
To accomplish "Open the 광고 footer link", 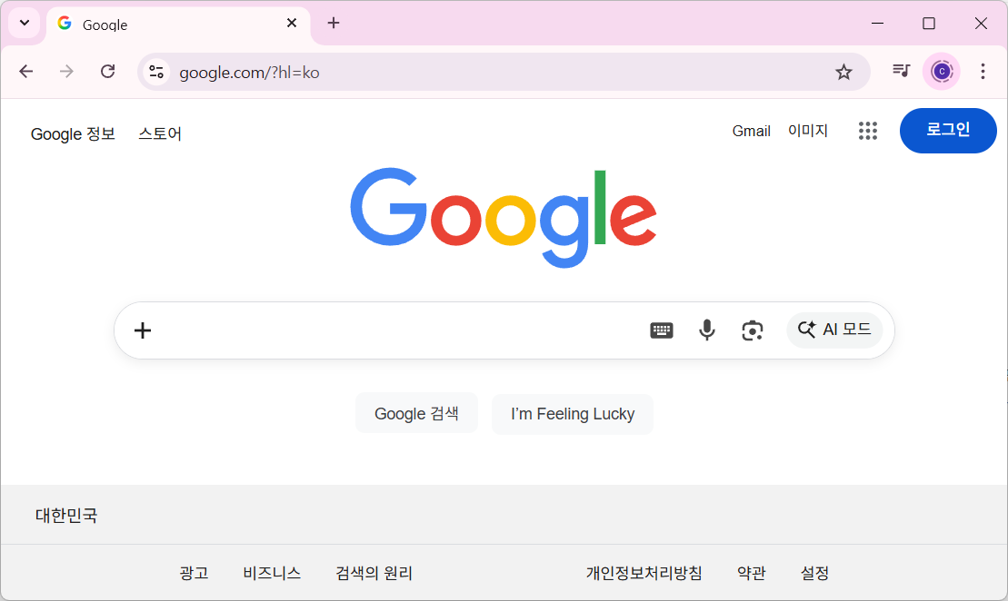I will (194, 573).
